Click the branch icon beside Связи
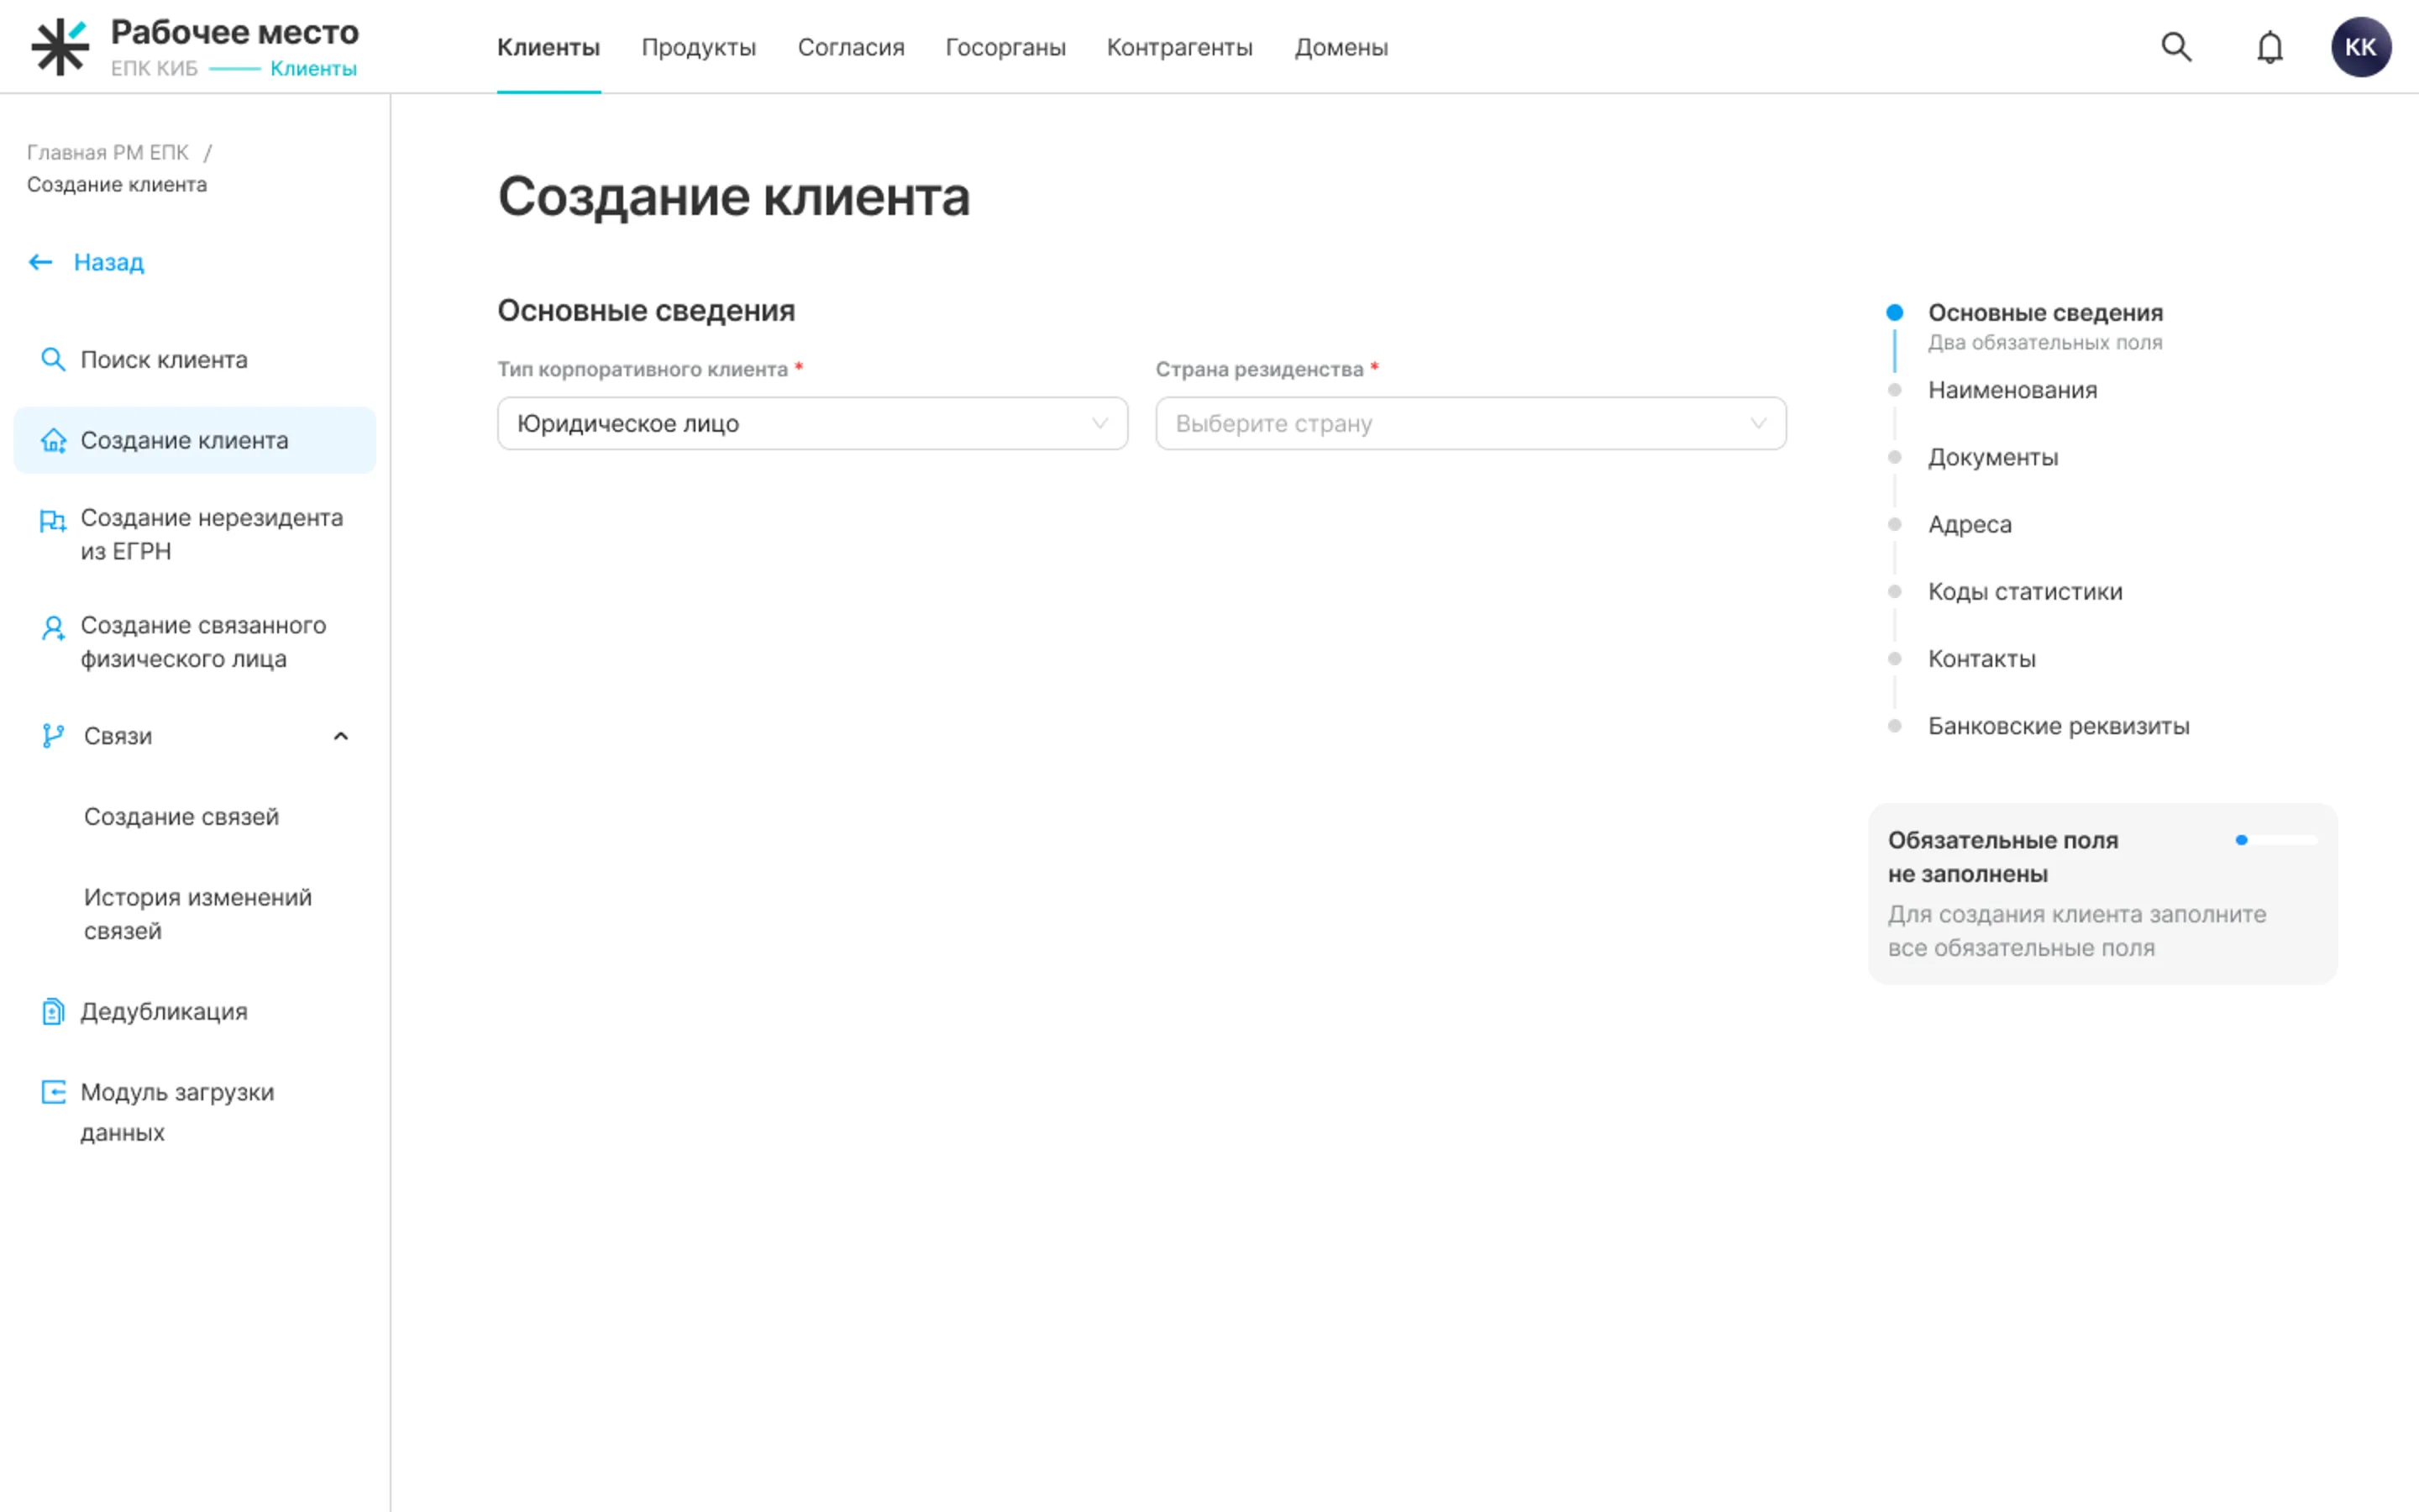 pos(53,736)
